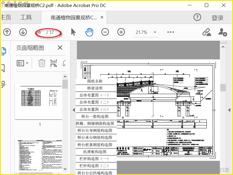The width and height of the screenshot is (233, 175).
Task: Activate the hand pan tool
Action: point(89,32)
